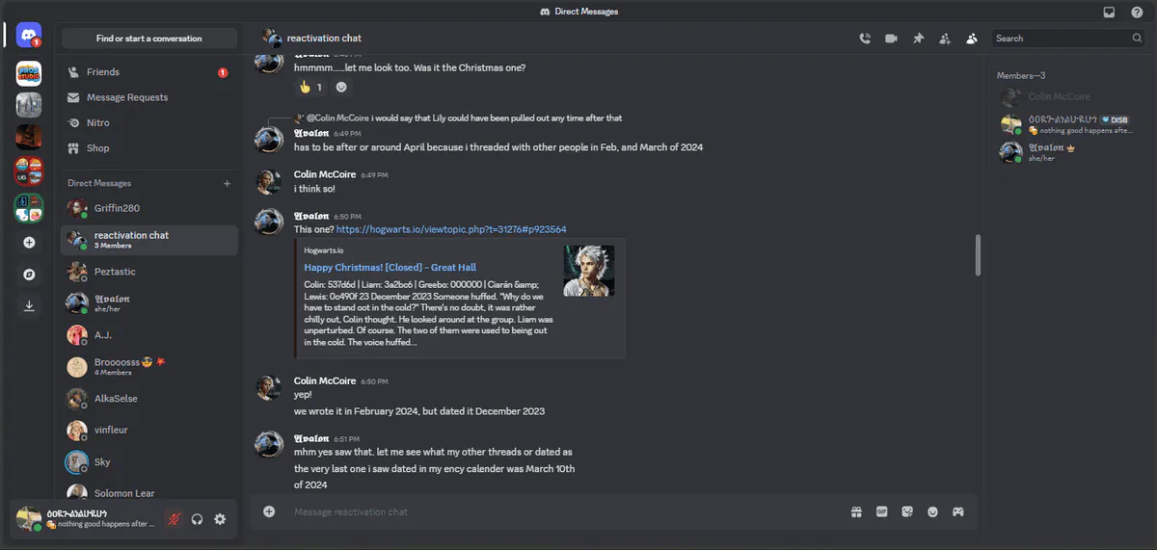Start a voice call
The image size is (1157, 550).
coord(865,39)
